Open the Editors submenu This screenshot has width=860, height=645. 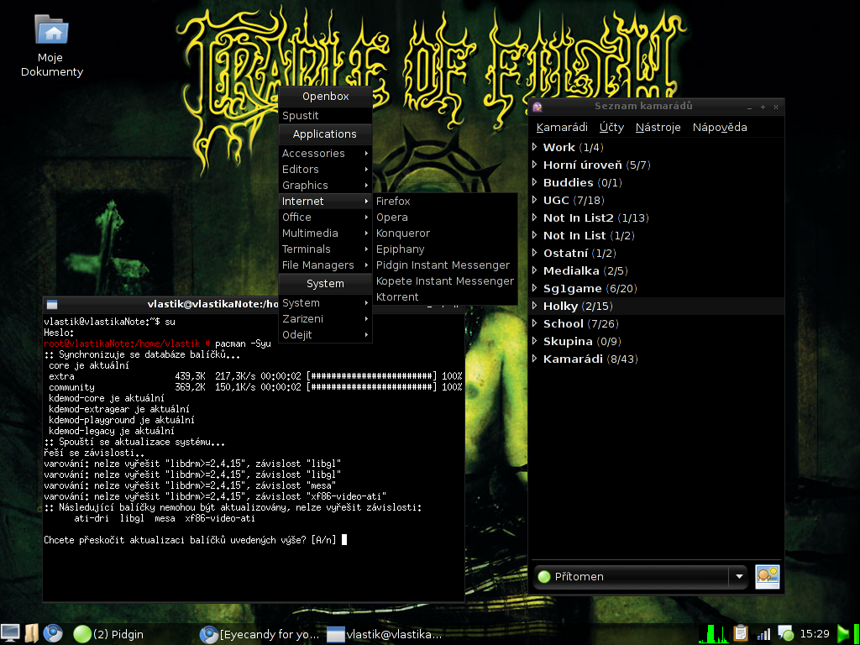pos(325,170)
